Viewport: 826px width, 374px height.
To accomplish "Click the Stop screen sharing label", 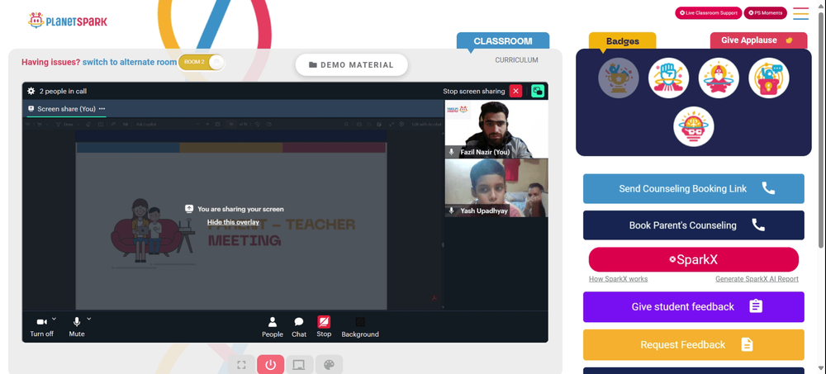I will [x=473, y=91].
